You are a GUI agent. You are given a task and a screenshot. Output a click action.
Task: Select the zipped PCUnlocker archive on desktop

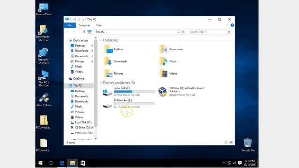click(43, 122)
